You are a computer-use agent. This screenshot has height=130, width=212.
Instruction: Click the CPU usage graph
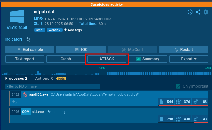click(53, 70)
